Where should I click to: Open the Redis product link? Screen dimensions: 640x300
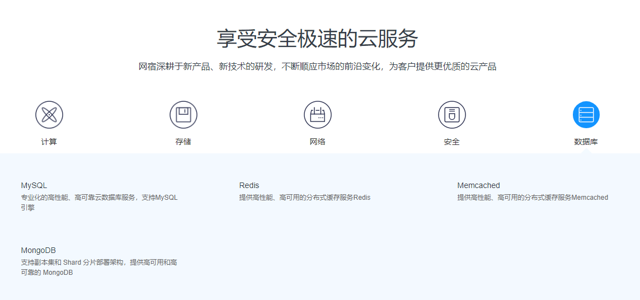[249, 185]
